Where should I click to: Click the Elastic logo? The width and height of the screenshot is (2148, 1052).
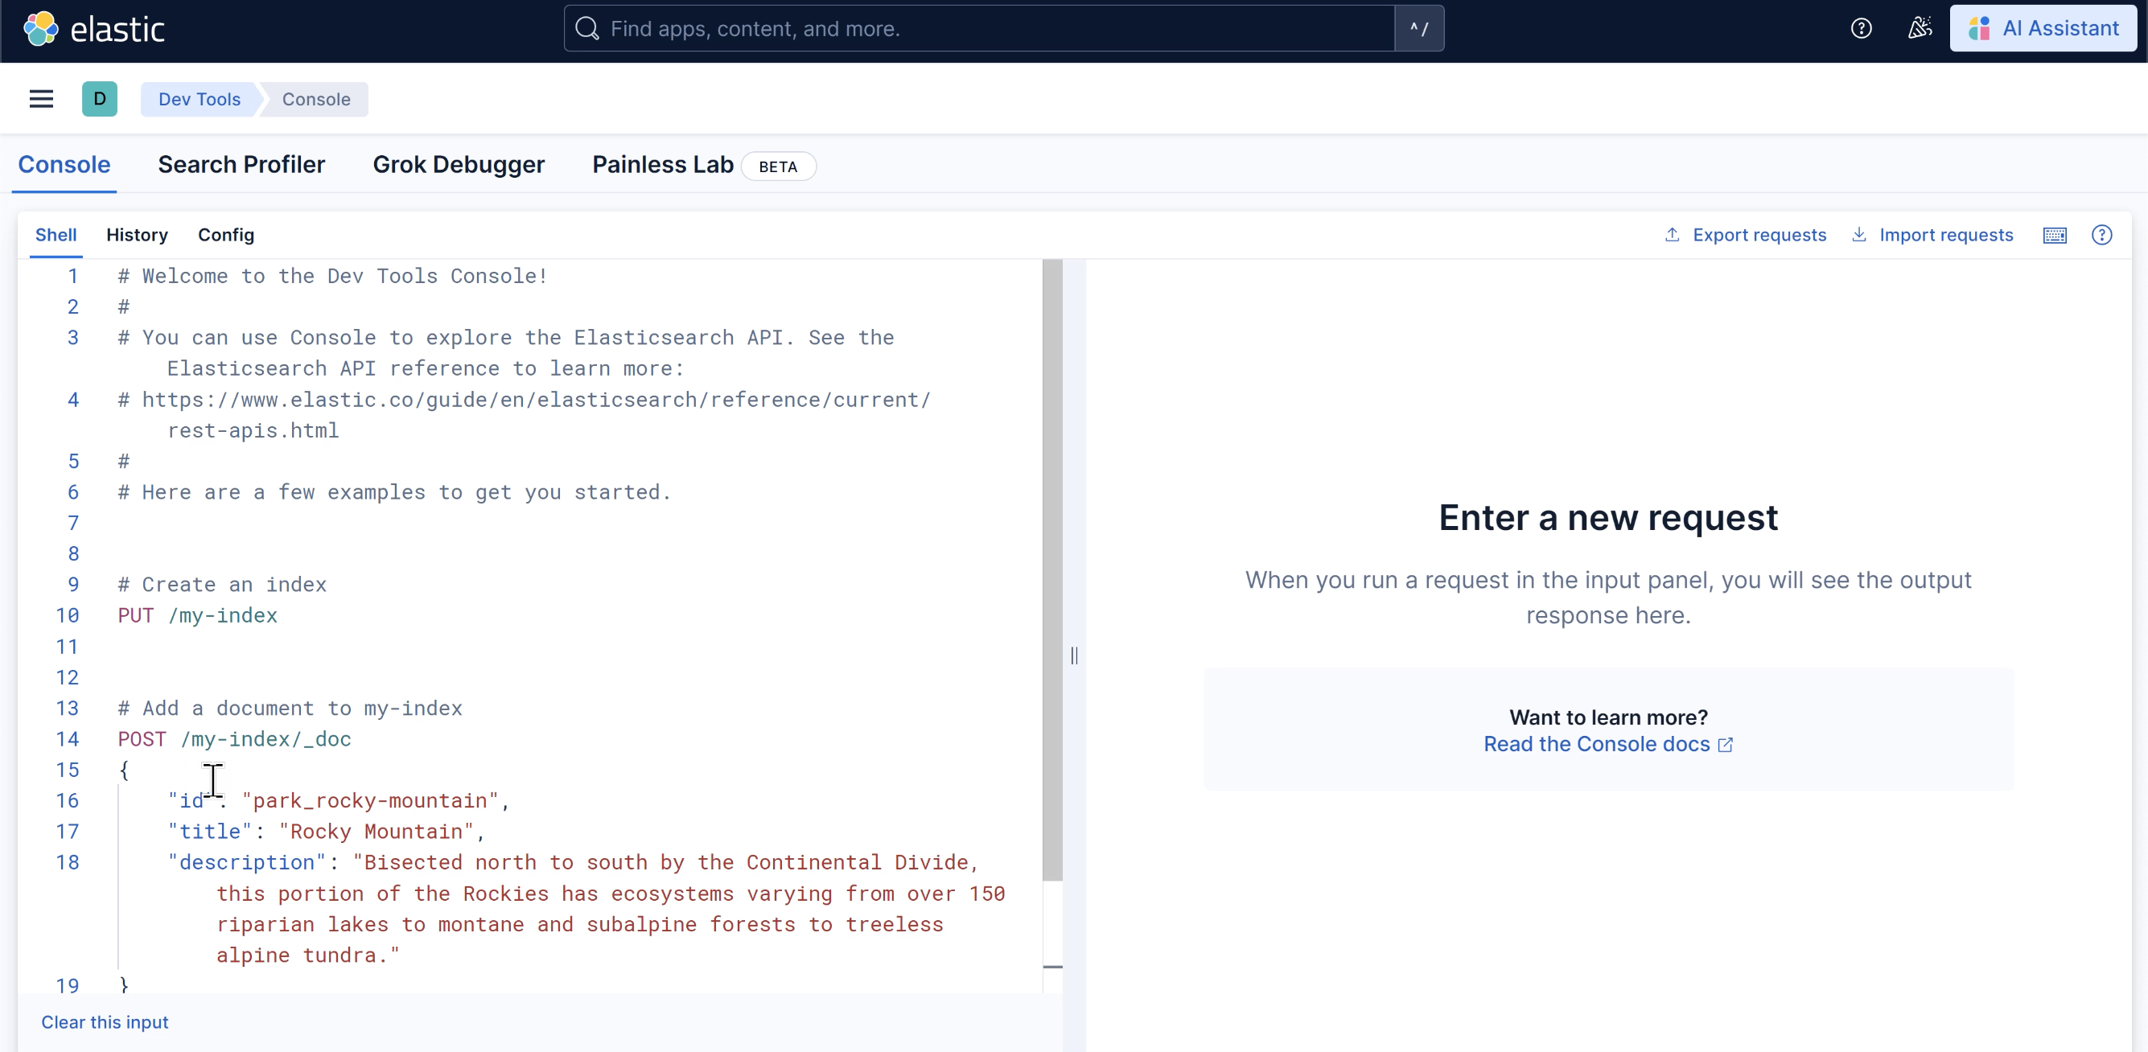pos(94,29)
